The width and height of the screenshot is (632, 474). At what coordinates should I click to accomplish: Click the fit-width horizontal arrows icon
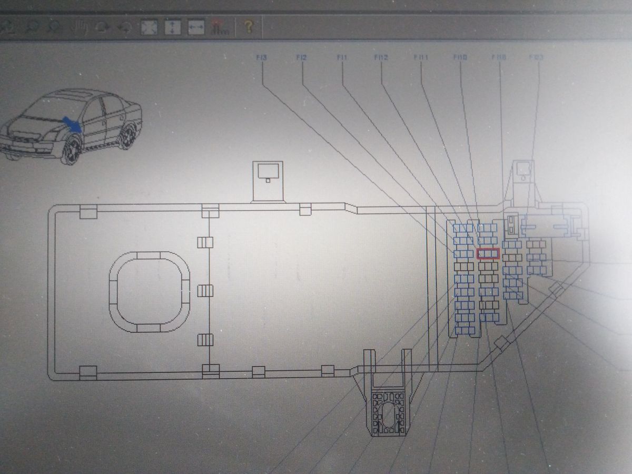[x=196, y=27]
